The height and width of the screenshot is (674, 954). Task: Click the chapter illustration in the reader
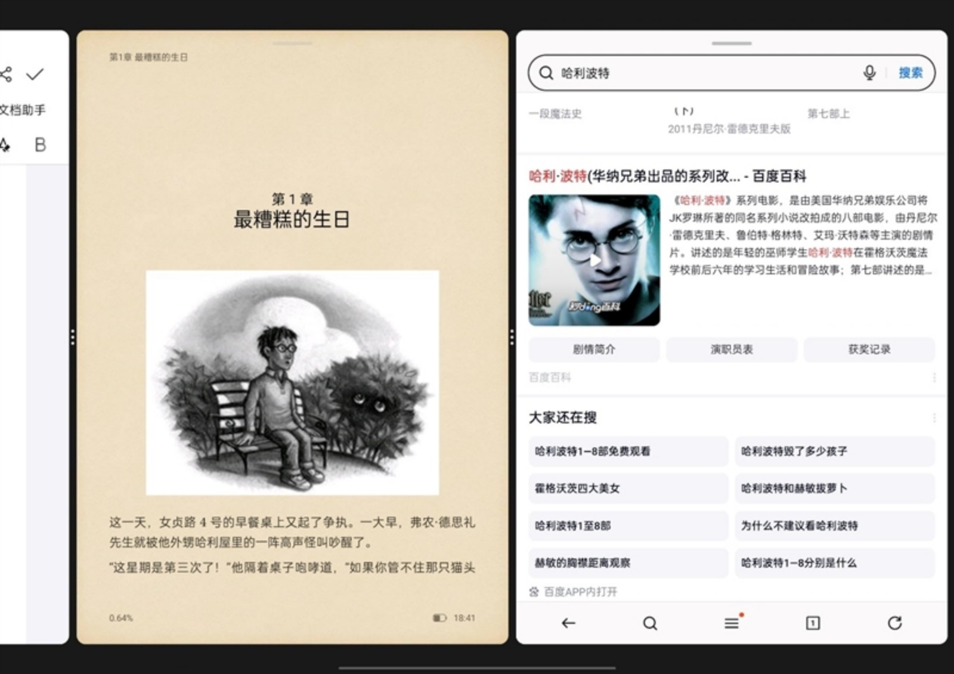click(292, 383)
